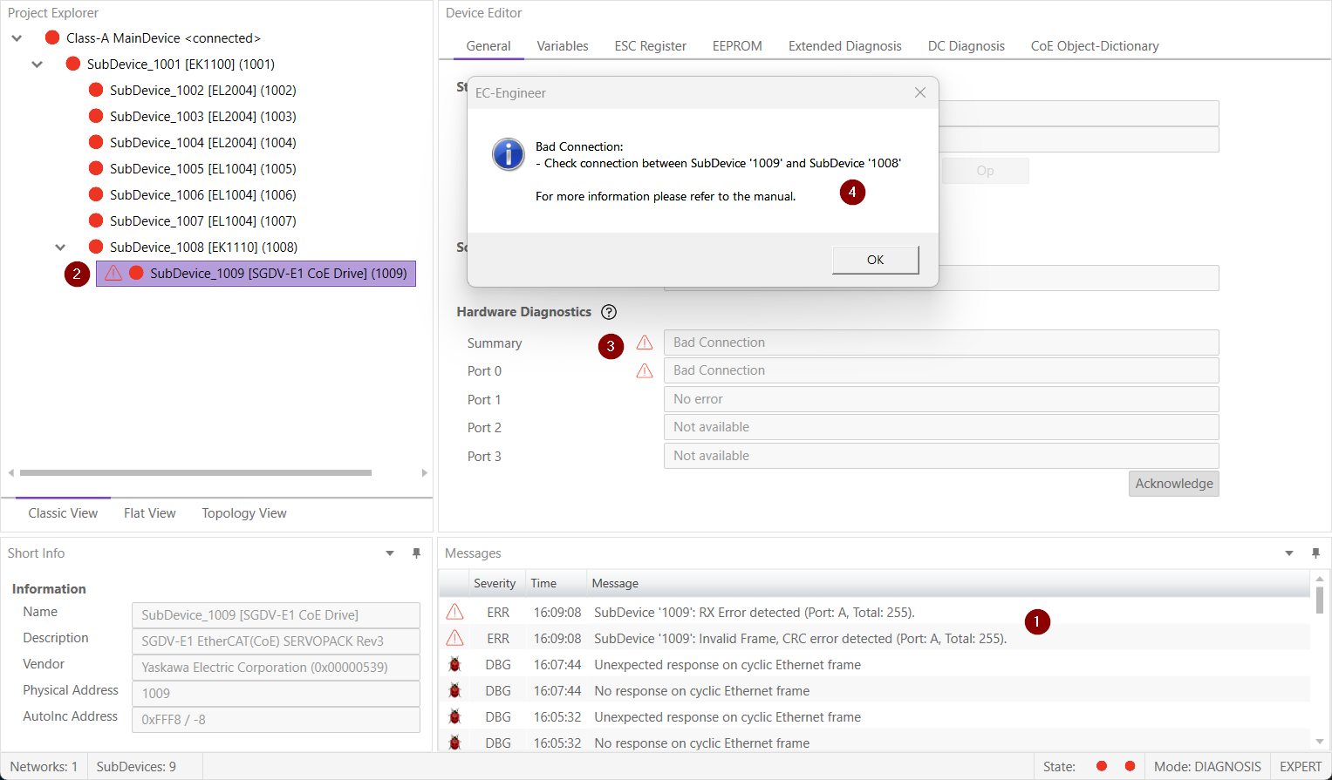Click the Hardware Diagnostics help question mark icon

click(x=609, y=312)
